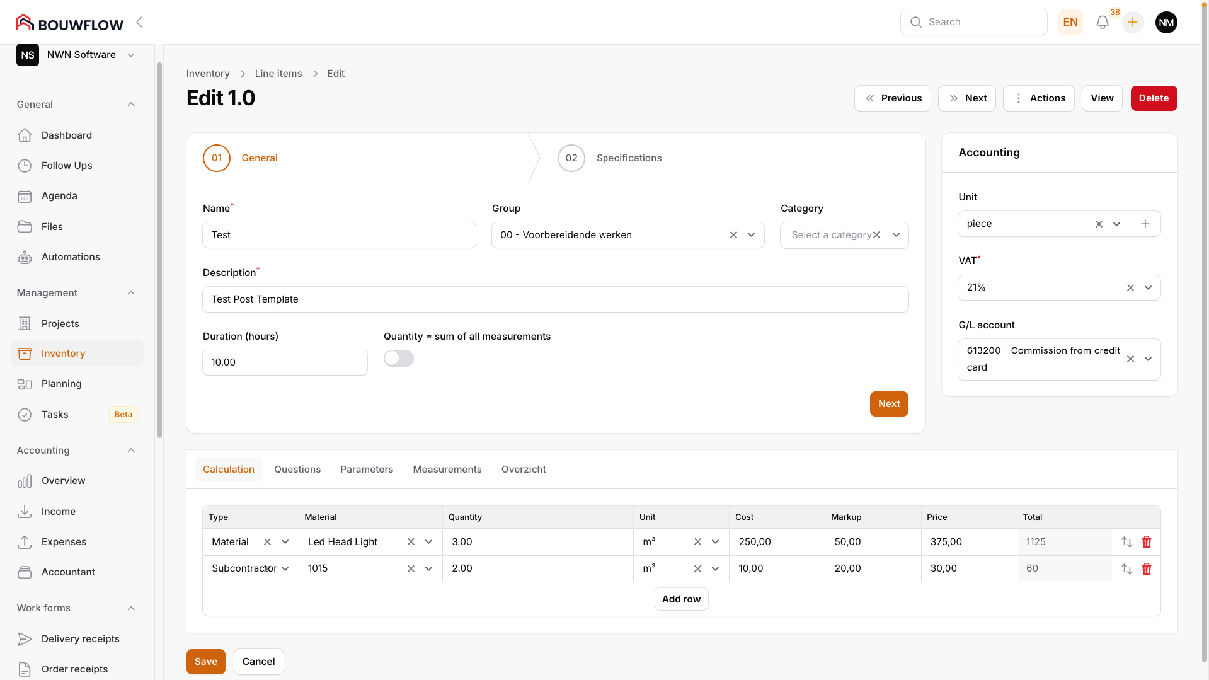Click the Save button
This screenshot has width=1209, height=680.
coord(206,662)
